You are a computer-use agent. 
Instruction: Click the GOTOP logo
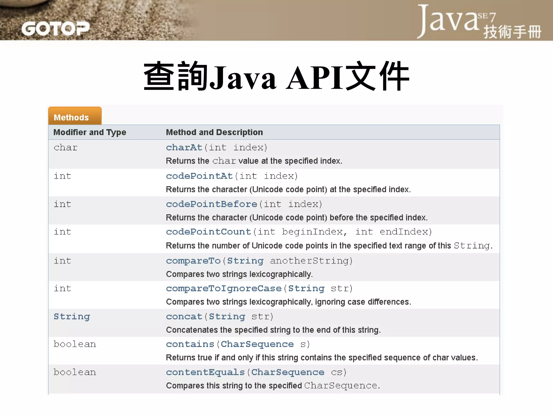pyautogui.click(x=55, y=29)
